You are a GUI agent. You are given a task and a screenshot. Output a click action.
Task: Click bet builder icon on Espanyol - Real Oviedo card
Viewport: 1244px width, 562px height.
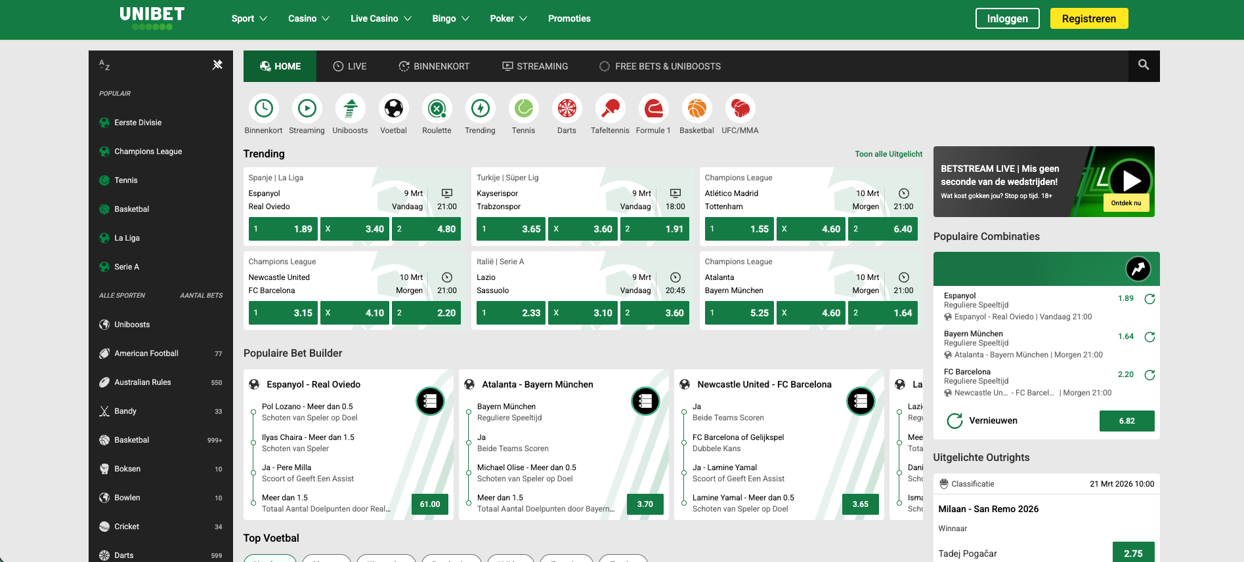(430, 401)
